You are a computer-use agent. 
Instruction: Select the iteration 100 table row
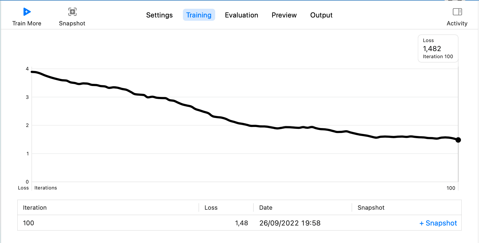pyautogui.click(x=240, y=223)
